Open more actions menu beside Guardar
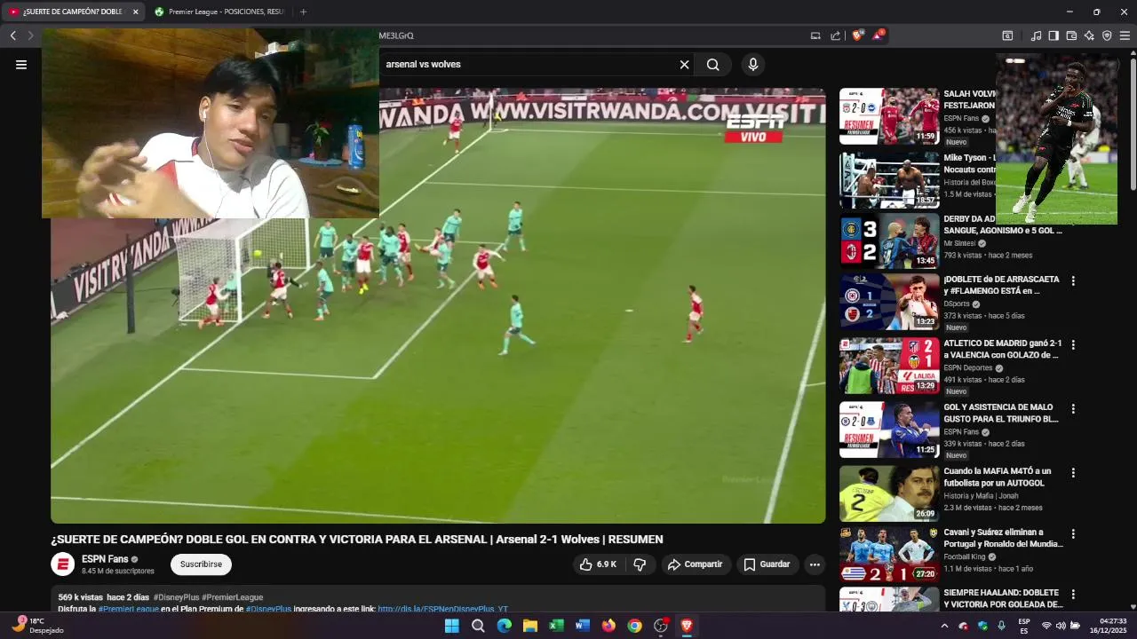1137x639 pixels. (815, 564)
